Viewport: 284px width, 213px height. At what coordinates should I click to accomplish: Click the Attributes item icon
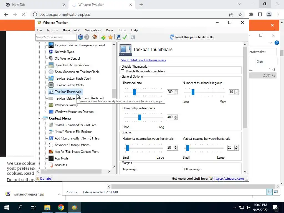51,165
